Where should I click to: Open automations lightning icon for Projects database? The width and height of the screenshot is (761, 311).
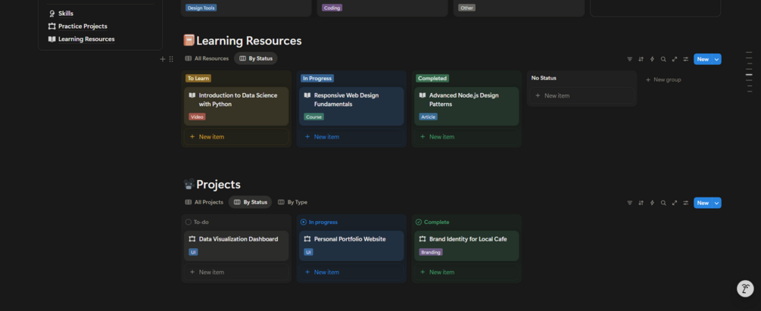pos(652,203)
